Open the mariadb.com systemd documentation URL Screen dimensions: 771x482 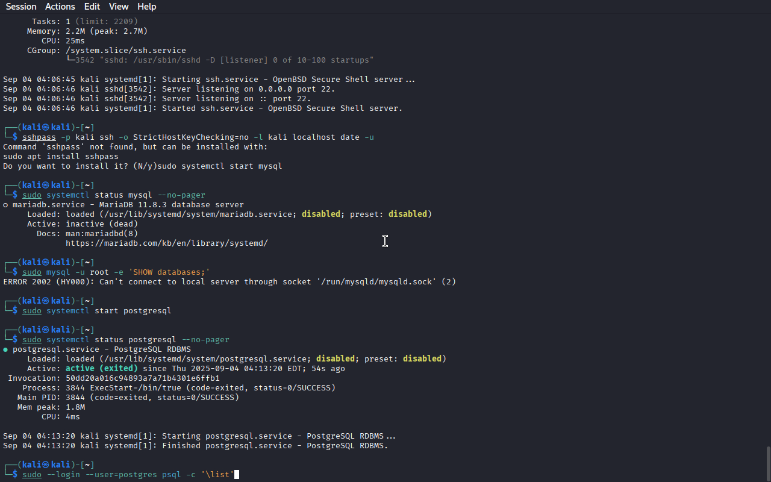[x=167, y=243]
